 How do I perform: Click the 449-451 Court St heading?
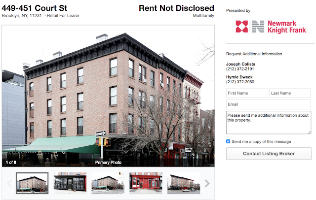click(35, 8)
